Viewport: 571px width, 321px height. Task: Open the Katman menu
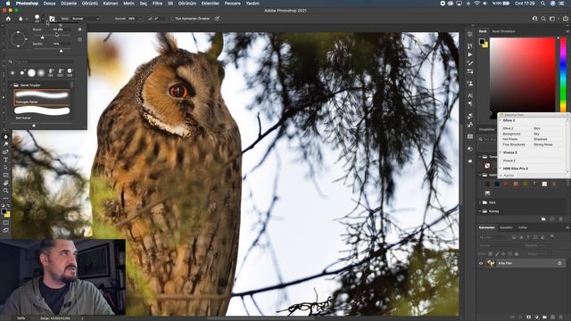[x=111, y=4]
